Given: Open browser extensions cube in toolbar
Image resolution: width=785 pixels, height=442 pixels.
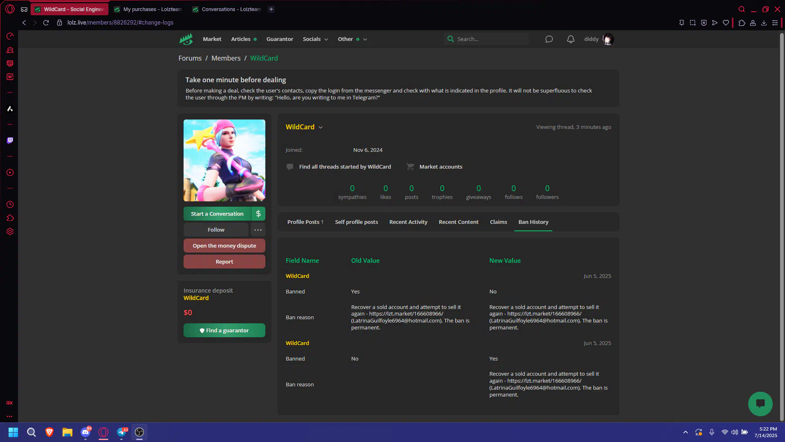Looking at the screenshot, I should (742, 23).
